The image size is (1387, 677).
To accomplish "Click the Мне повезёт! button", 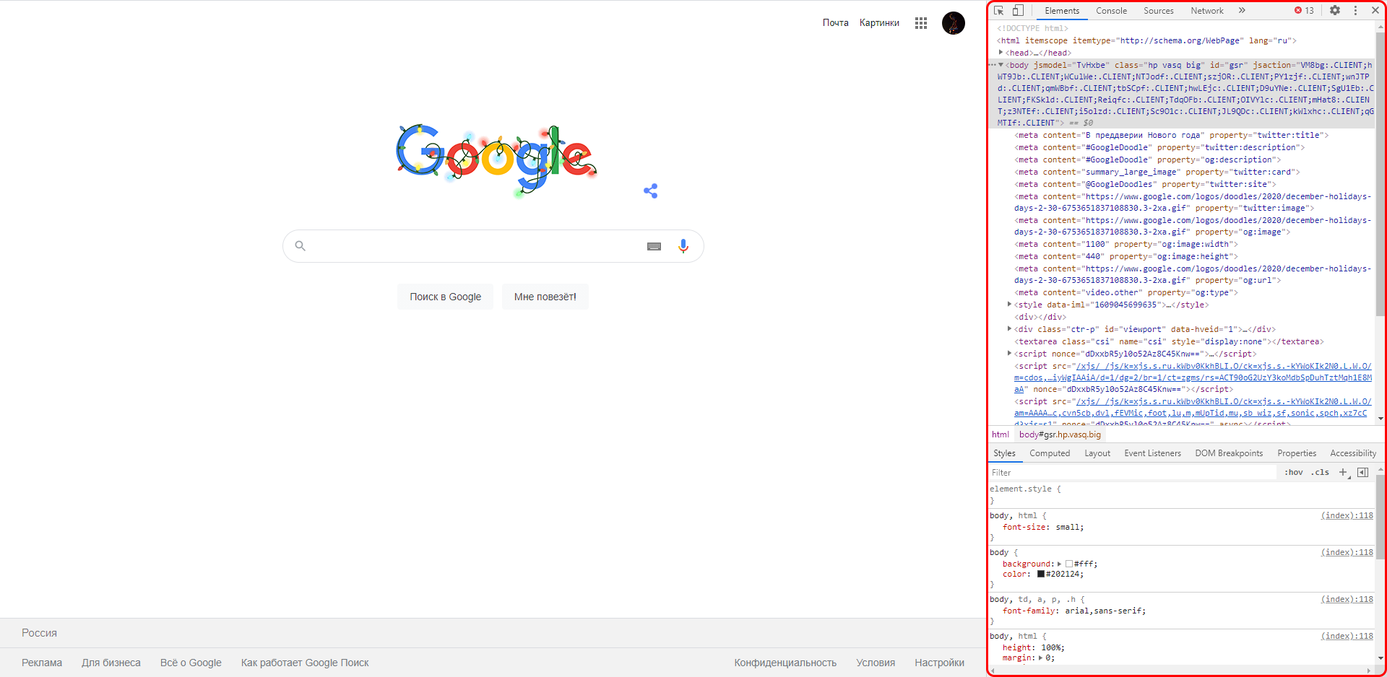I will 545,297.
